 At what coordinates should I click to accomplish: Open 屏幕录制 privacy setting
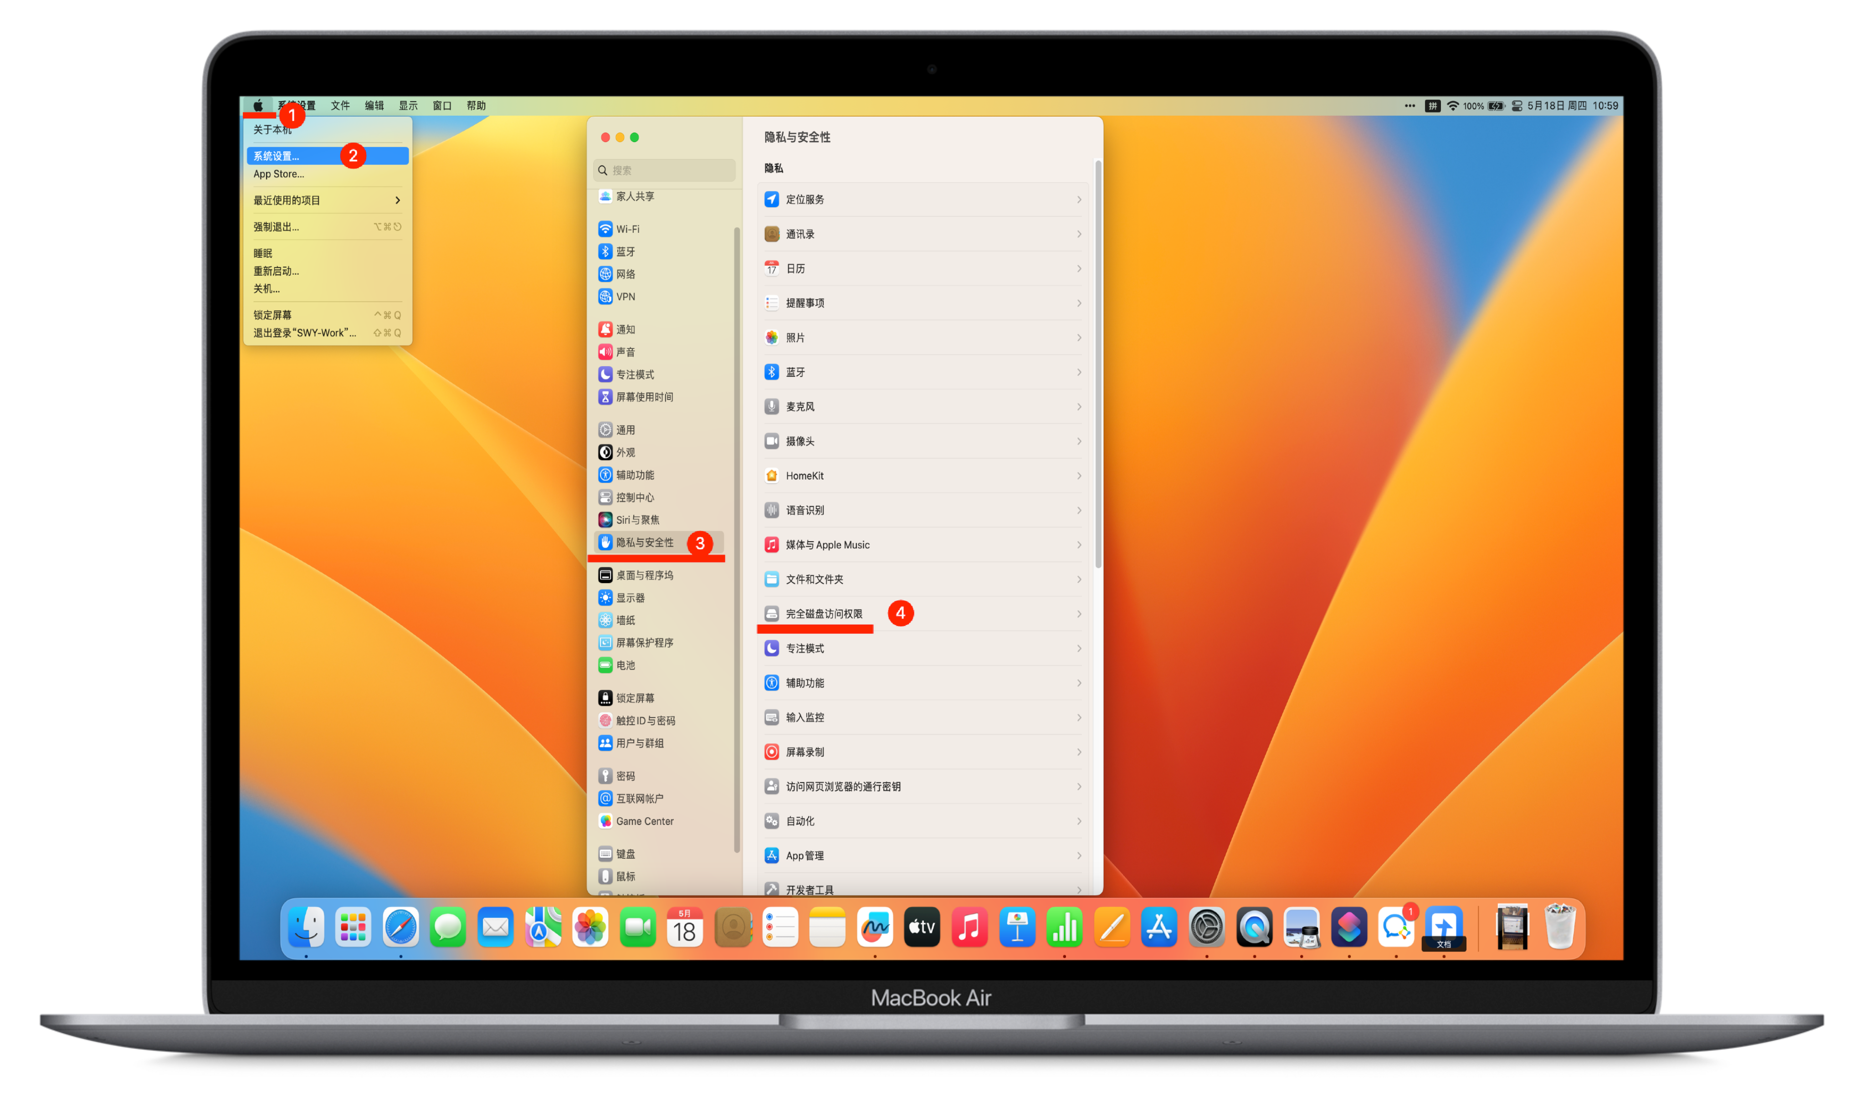[805, 752]
